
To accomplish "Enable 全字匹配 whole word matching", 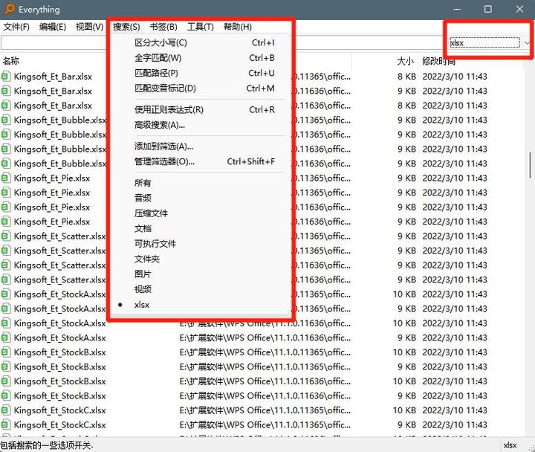I will pos(158,58).
